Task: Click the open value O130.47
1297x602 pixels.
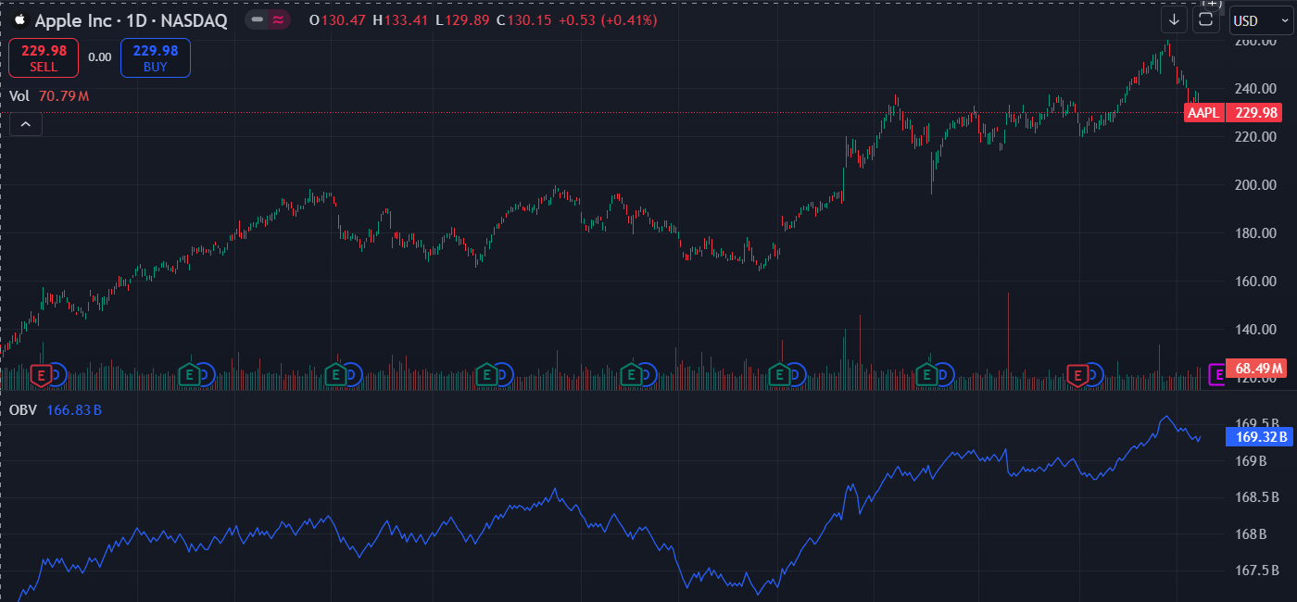Action: point(337,19)
